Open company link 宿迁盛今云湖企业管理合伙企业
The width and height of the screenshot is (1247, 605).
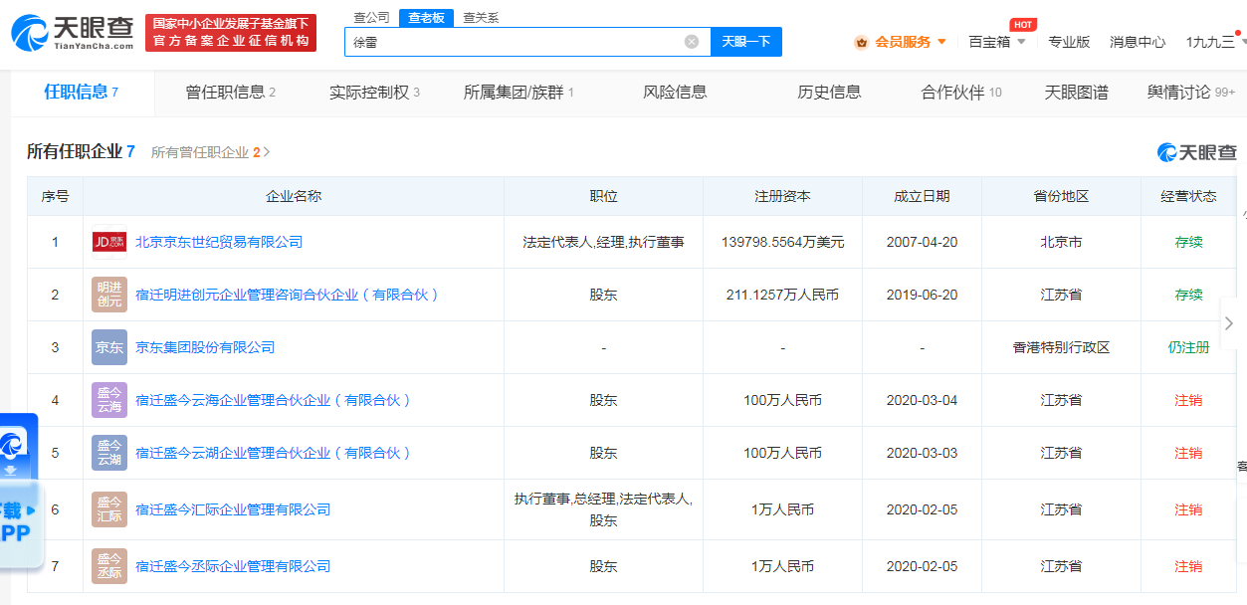pyautogui.click(x=274, y=453)
